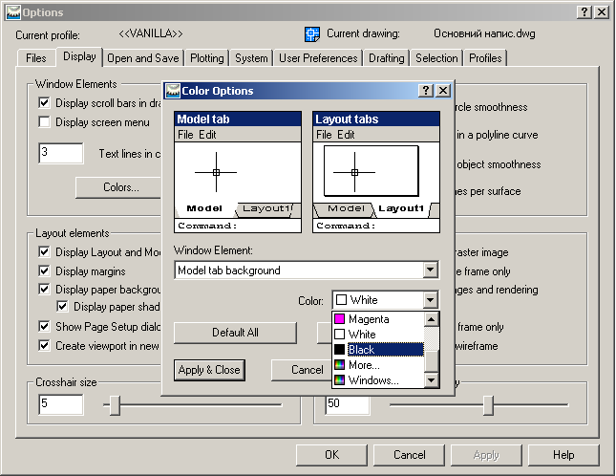
Task: Switch to the Files tab
Action: [x=36, y=58]
